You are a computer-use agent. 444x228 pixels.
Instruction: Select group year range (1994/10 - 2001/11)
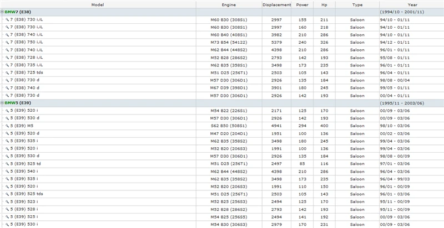(x=402, y=12)
